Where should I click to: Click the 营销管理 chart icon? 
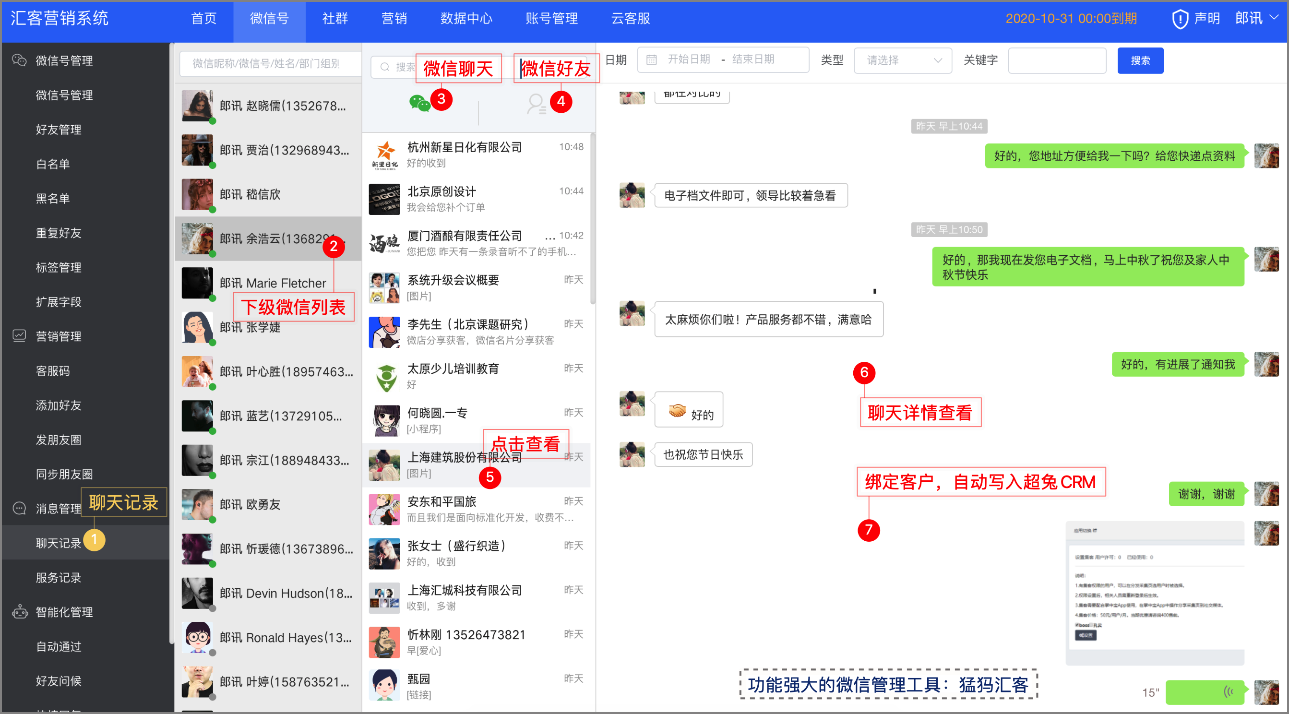19,336
